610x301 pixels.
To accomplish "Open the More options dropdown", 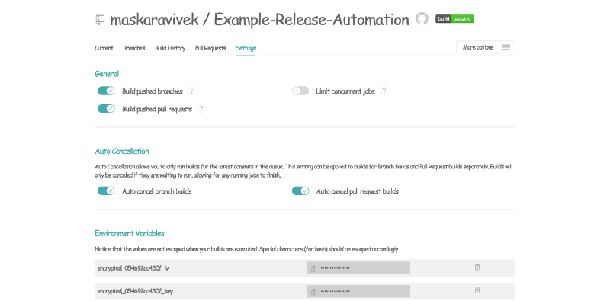I will [x=486, y=47].
